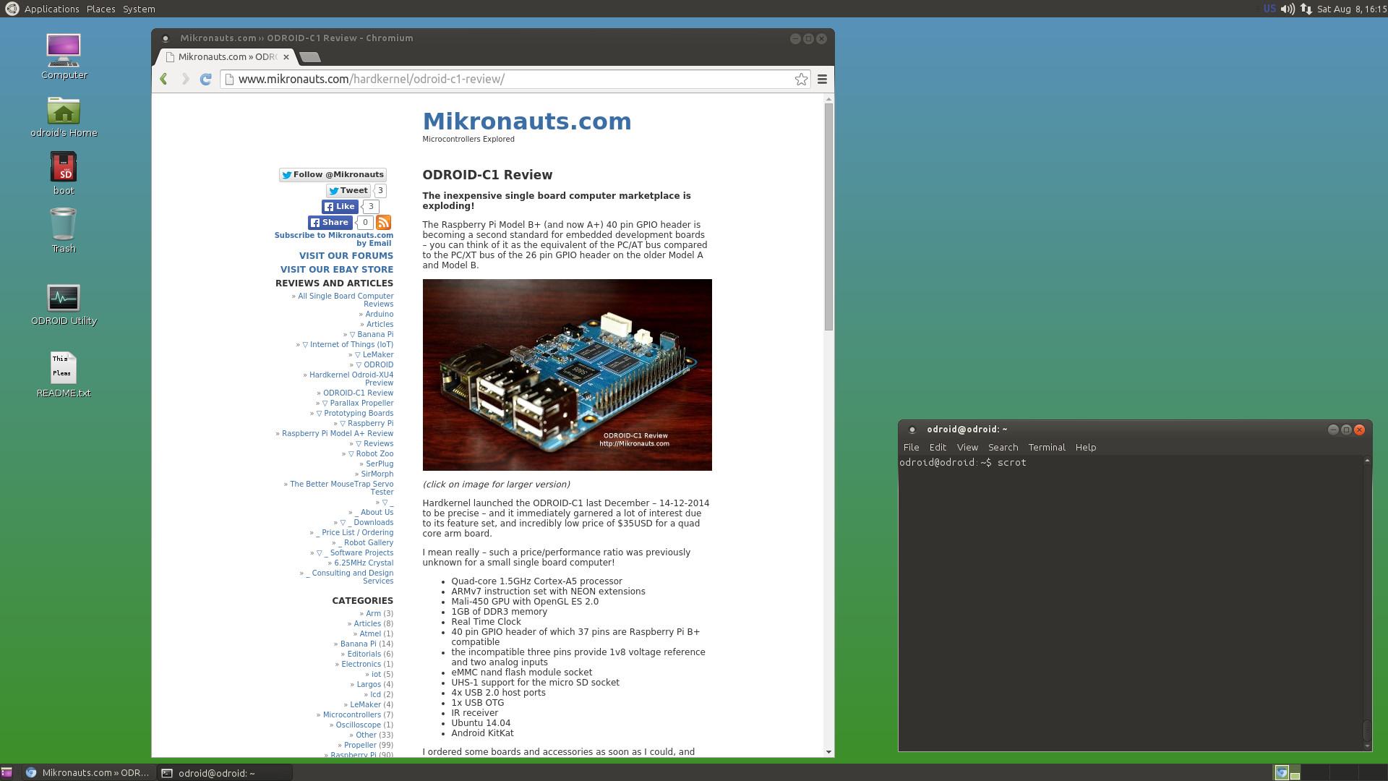Open the VISIT OUR EBAY STORE link
This screenshot has height=781, width=1388.
click(x=337, y=270)
